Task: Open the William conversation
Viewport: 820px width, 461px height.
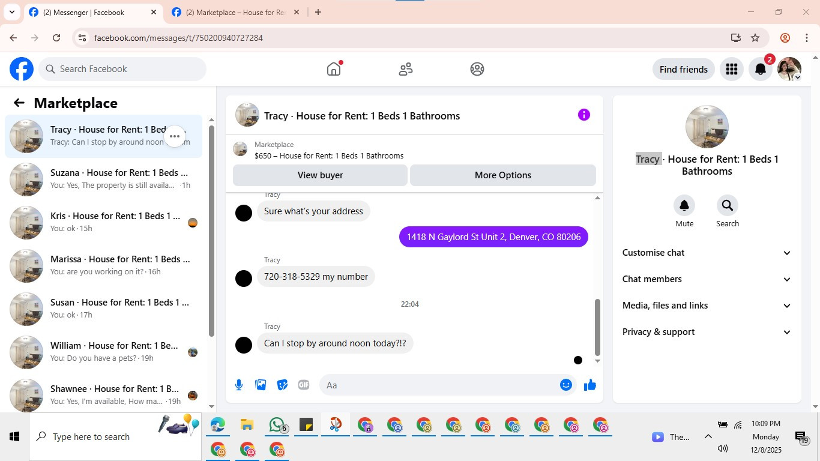Action: coord(103,352)
